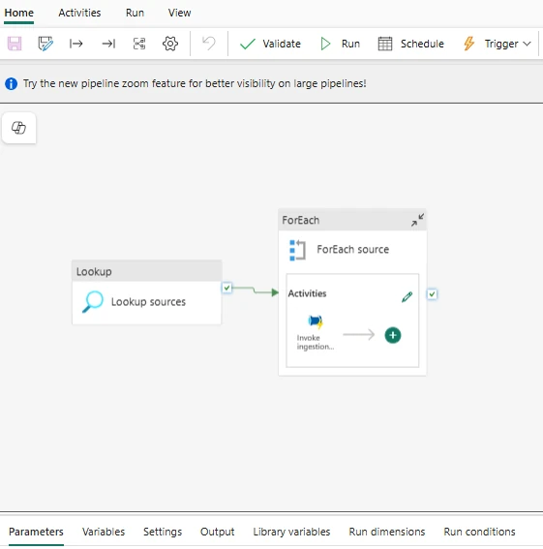Edit ForEach activities with pencil icon
The image size is (543, 549).
point(407,297)
